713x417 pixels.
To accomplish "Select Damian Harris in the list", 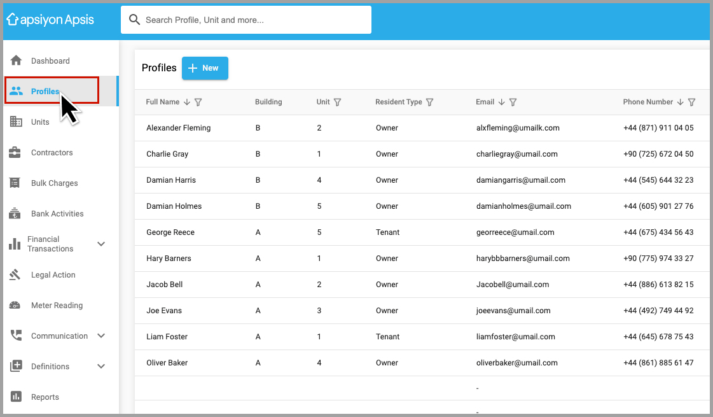I will click(171, 180).
